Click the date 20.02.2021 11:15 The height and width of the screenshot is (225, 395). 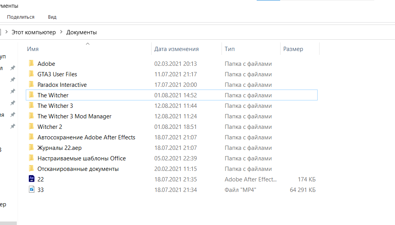(x=175, y=169)
